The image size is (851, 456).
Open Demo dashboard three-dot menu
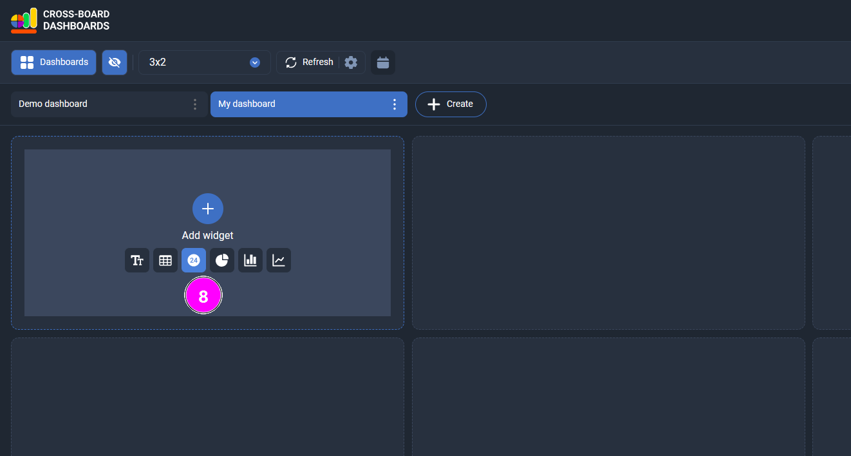pyautogui.click(x=195, y=104)
